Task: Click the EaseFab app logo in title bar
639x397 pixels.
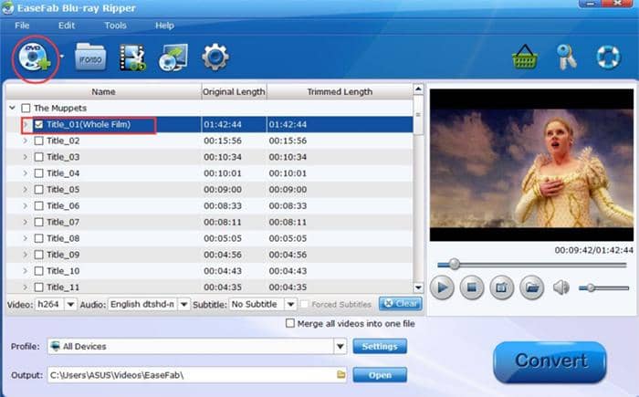Action: pos(7,8)
